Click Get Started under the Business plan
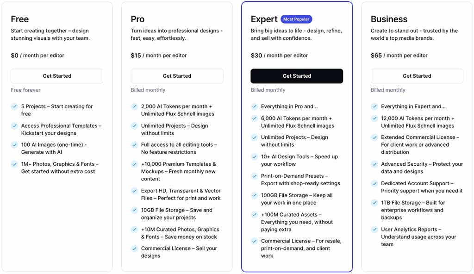The width and height of the screenshot is (474, 274). (x=417, y=76)
